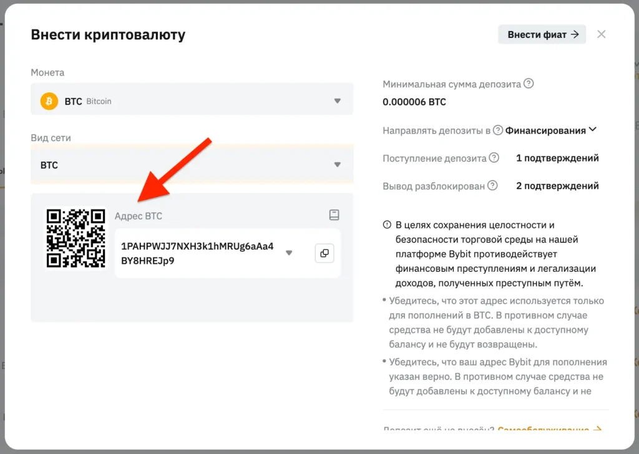Image resolution: width=639 pixels, height=454 pixels.
Task: Click the notice Убедитесь, что ваш адрес Bybit
Action: (498, 377)
